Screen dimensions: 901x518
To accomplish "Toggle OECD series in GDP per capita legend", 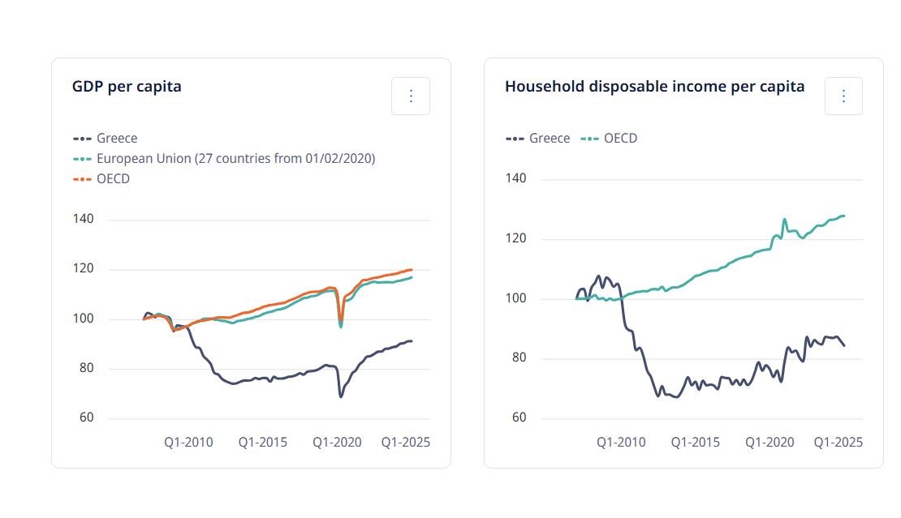I will coord(102,179).
